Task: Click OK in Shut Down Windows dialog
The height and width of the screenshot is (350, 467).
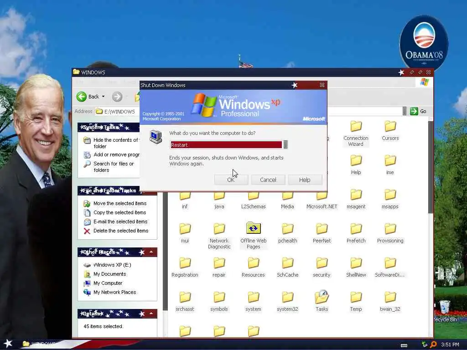Action: [231, 180]
